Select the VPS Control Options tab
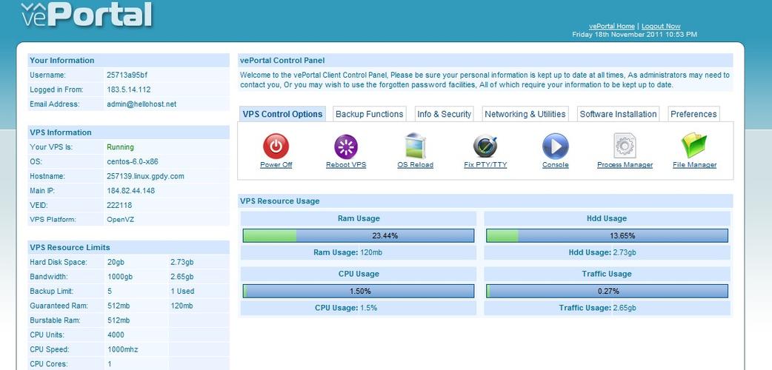772x370 pixels. 282,114
